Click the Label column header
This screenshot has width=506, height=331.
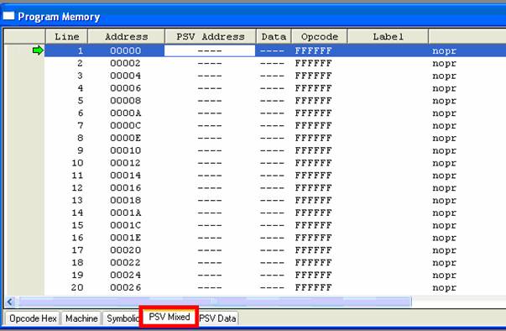coord(388,36)
